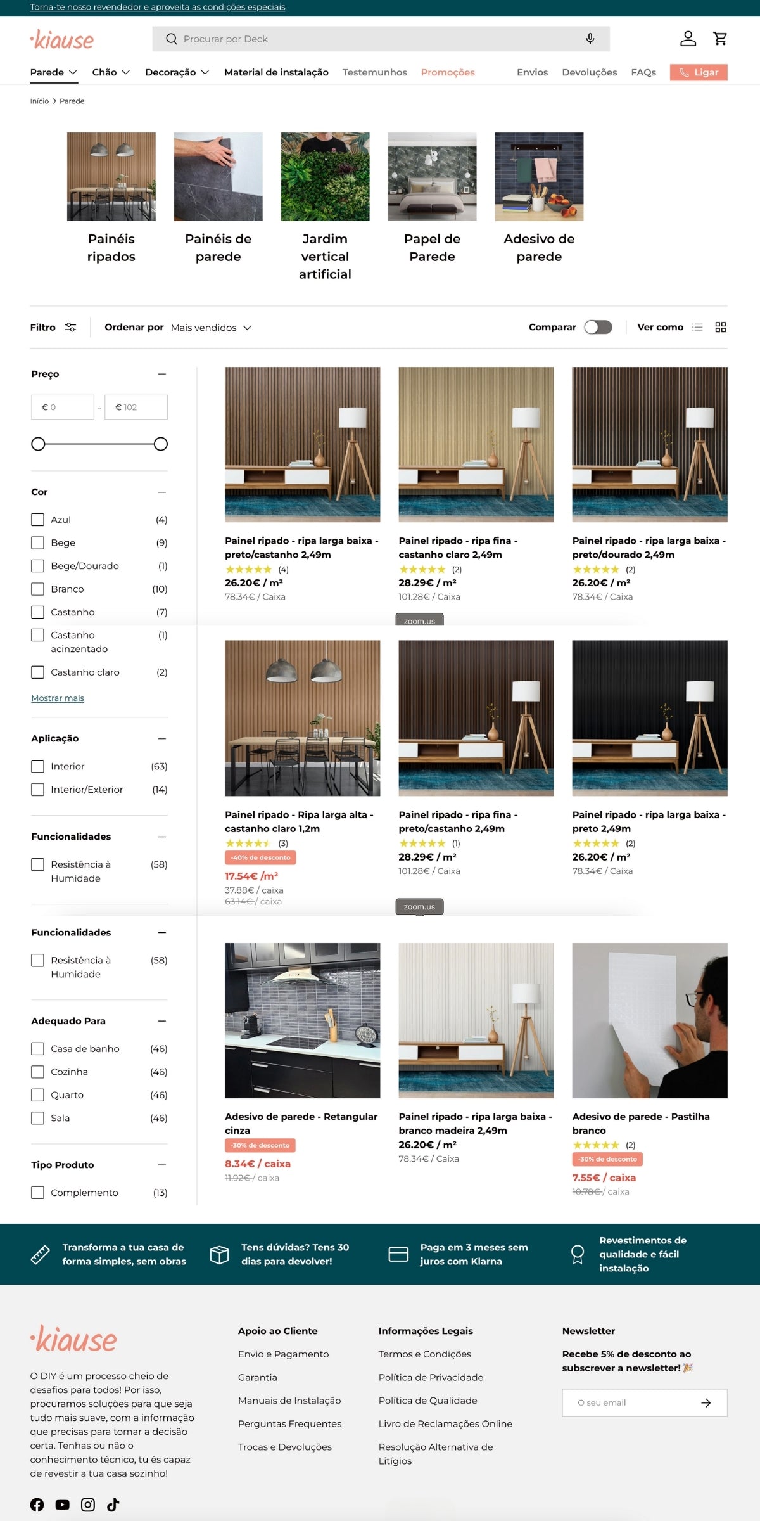760x1521 pixels.
Task: Go to Material de instalação menu
Action: point(276,72)
